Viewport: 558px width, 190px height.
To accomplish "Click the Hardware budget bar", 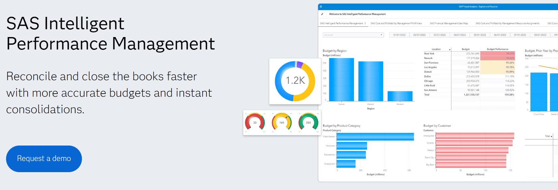I will (x=352, y=146).
